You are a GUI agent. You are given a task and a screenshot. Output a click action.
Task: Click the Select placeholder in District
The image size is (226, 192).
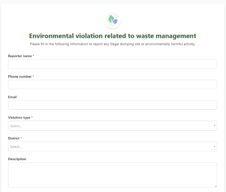[x=16, y=147]
